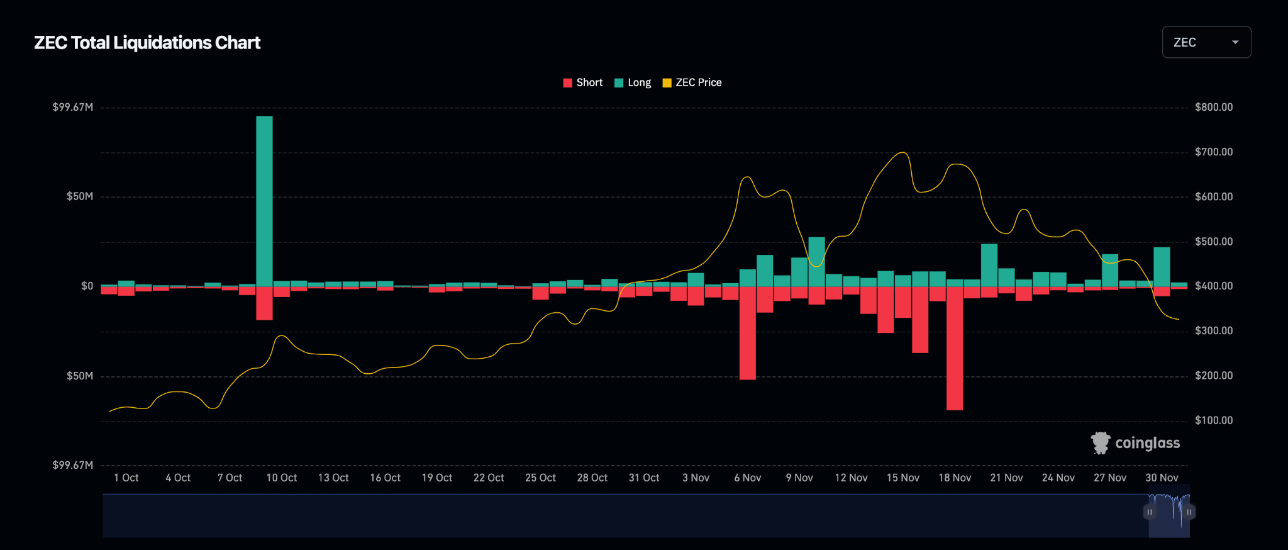
Task: Click the 15 Nov x-axis label
Action: 903,478
